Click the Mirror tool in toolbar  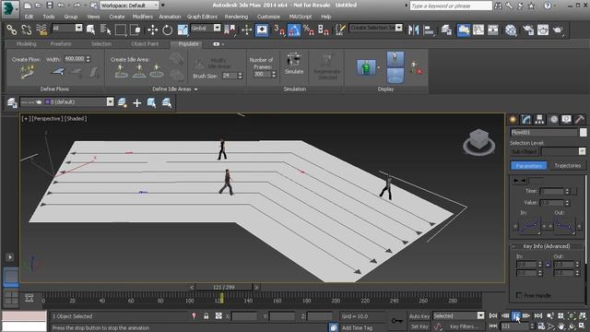click(x=414, y=30)
